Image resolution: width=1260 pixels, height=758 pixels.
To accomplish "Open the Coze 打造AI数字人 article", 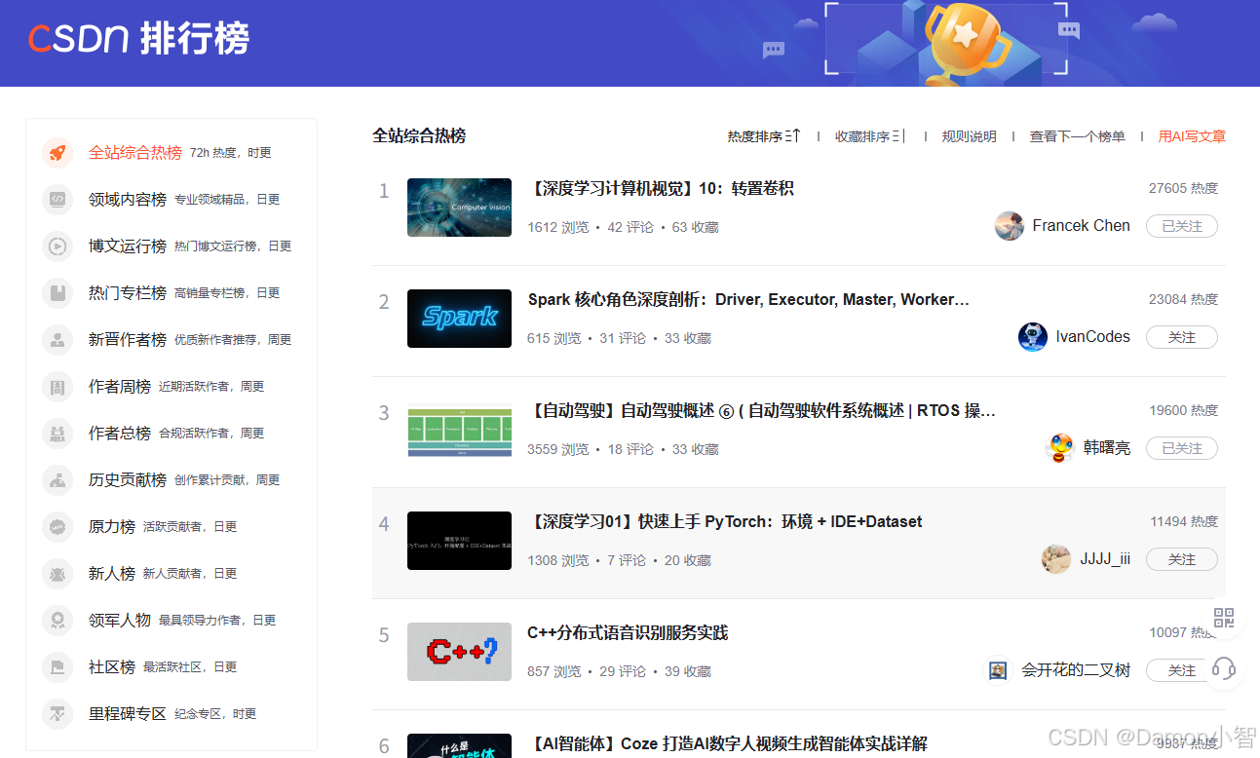I will pos(727,744).
